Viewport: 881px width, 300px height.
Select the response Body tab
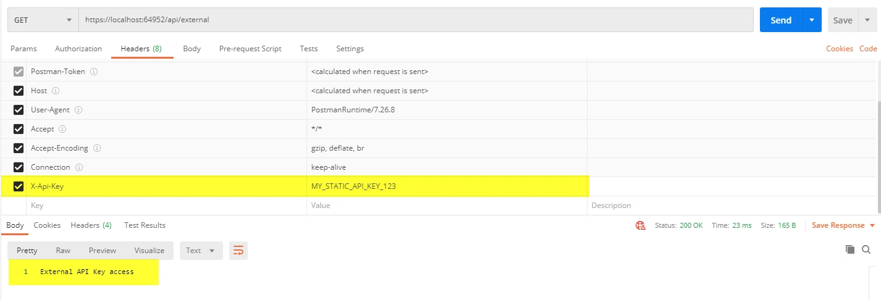tap(15, 225)
